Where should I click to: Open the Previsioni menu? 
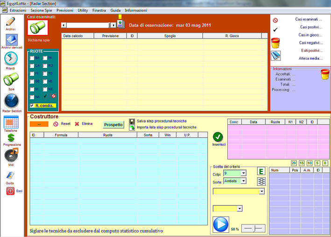click(x=65, y=10)
